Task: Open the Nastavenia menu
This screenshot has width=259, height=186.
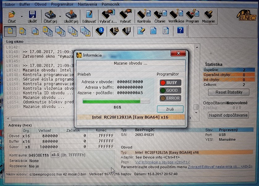Action: [x=87, y=4]
